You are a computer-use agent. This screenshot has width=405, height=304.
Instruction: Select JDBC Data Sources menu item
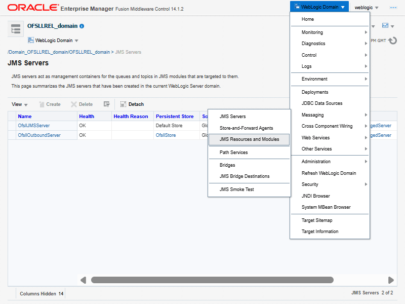(330, 103)
